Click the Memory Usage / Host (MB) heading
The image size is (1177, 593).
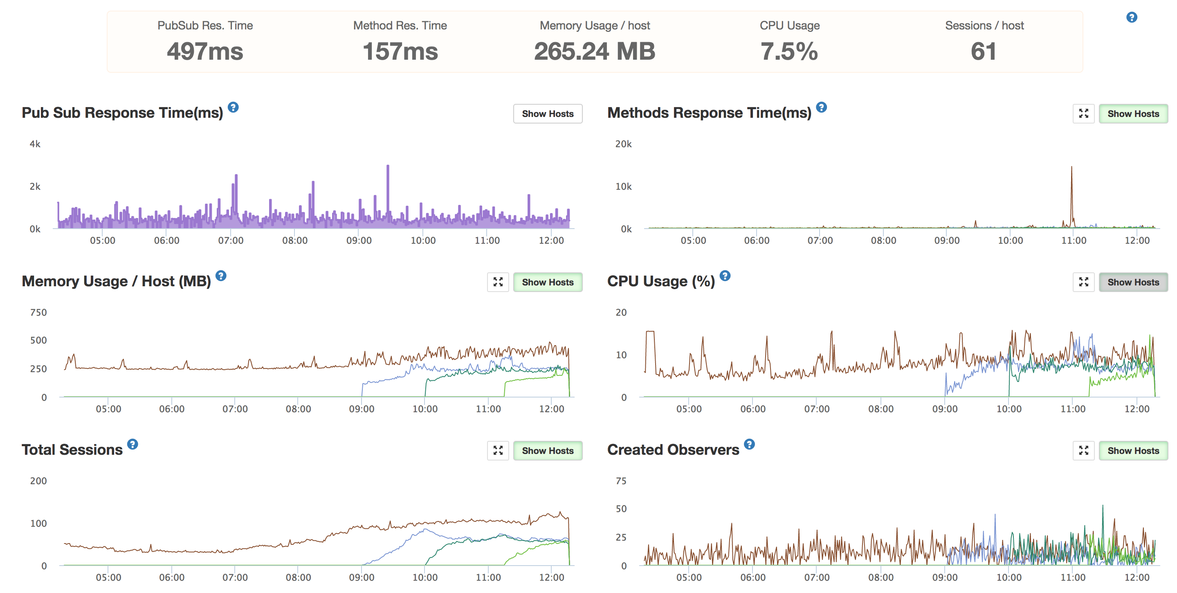117,281
